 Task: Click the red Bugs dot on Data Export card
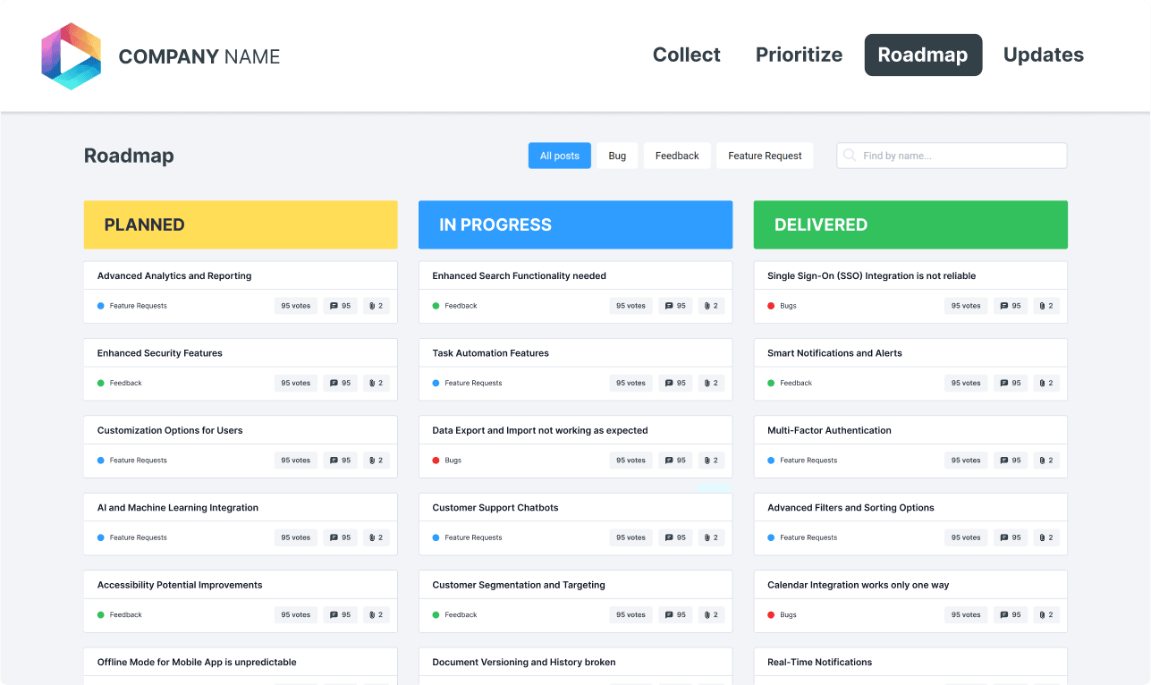[435, 460]
